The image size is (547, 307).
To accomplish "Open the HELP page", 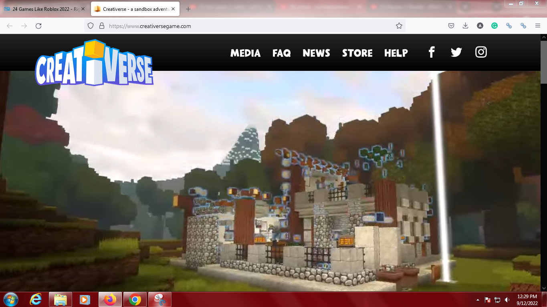I will (396, 53).
